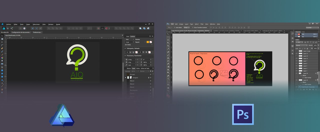Viewport: 320px width, 132px height.
Task: Switch to the Logo.psd document tab
Action: [251, 31]
